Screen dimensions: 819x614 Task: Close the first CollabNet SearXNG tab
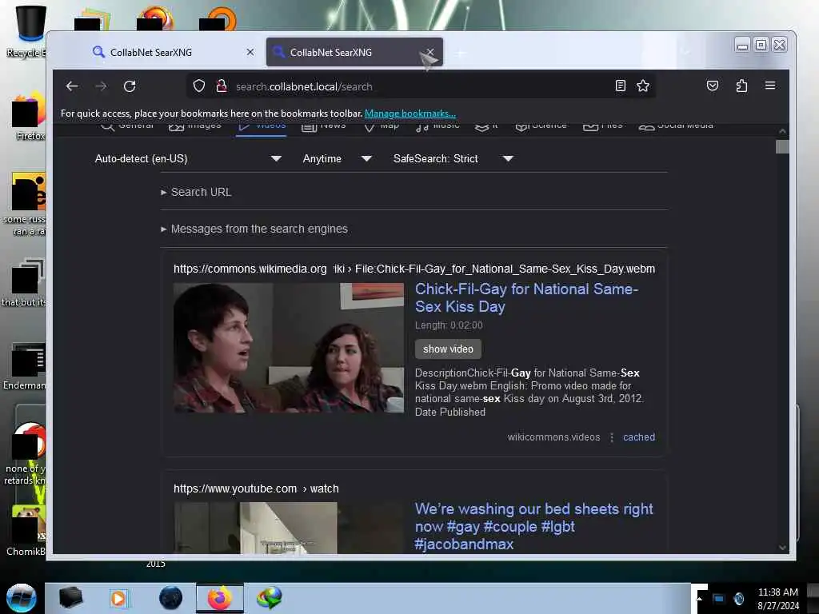pos(250,52)
